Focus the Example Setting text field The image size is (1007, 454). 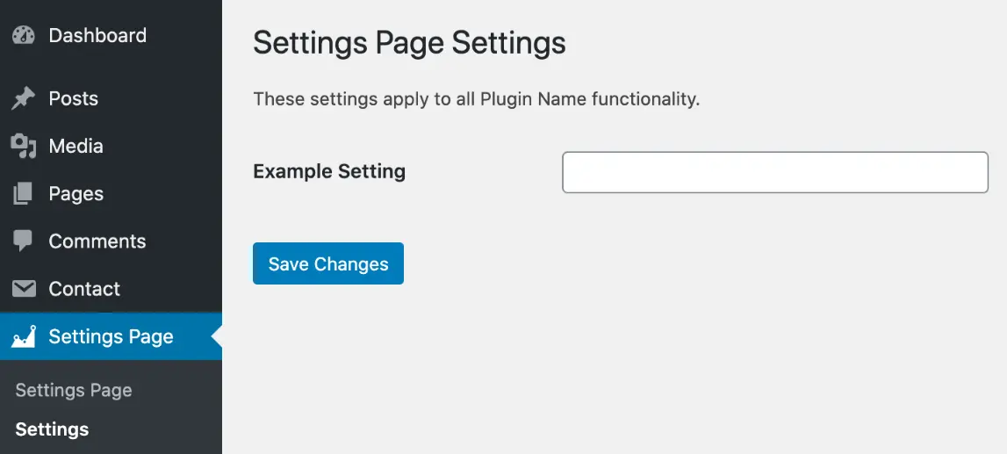[x=775, y=172]
